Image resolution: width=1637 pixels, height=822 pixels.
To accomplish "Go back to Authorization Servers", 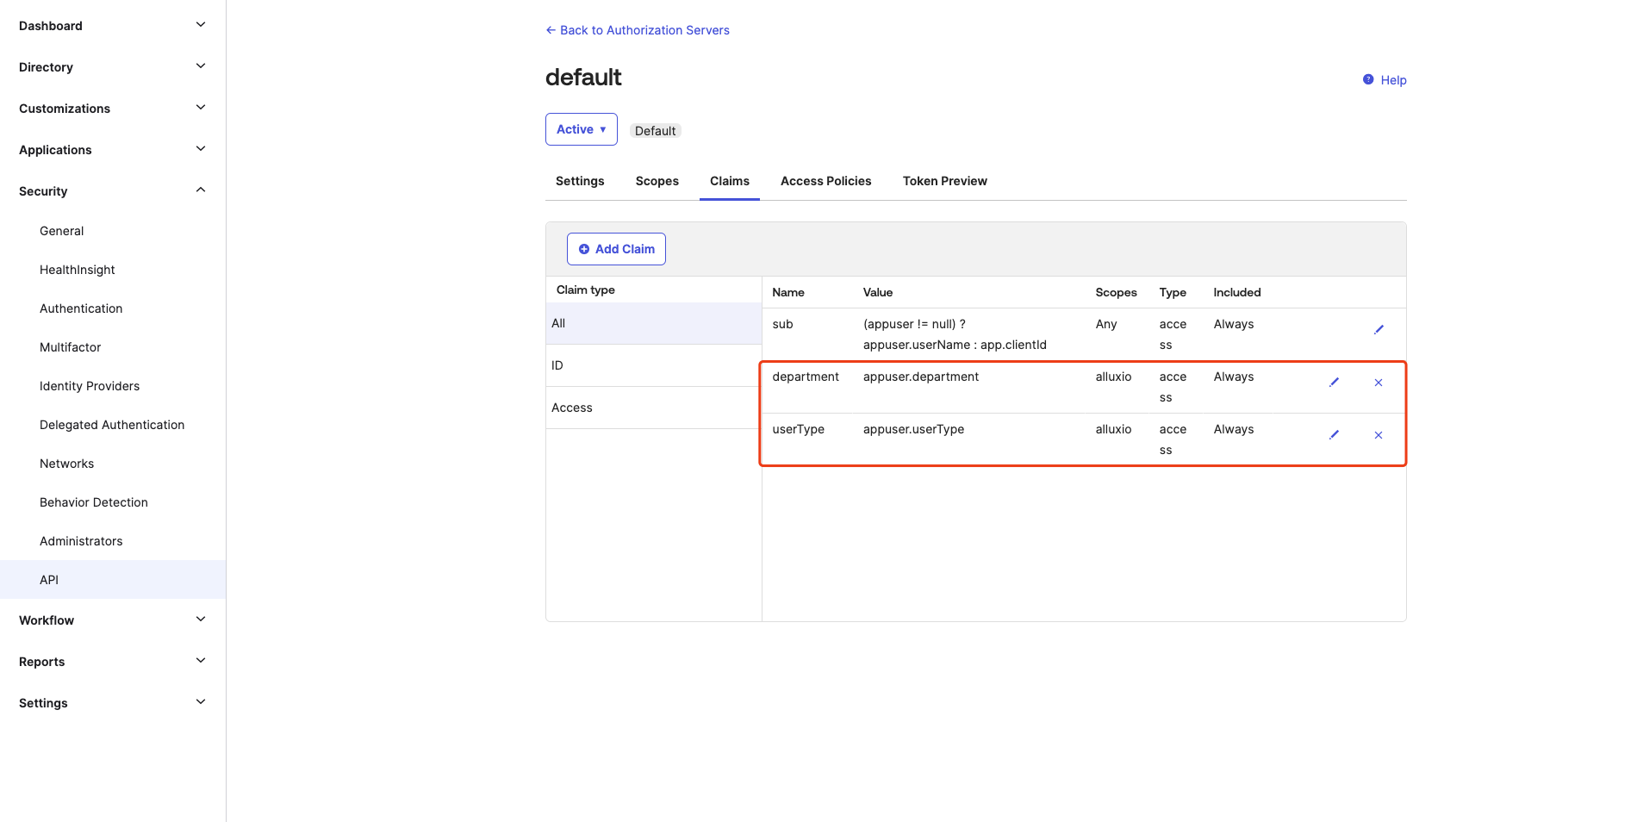I will coord(638,30).
